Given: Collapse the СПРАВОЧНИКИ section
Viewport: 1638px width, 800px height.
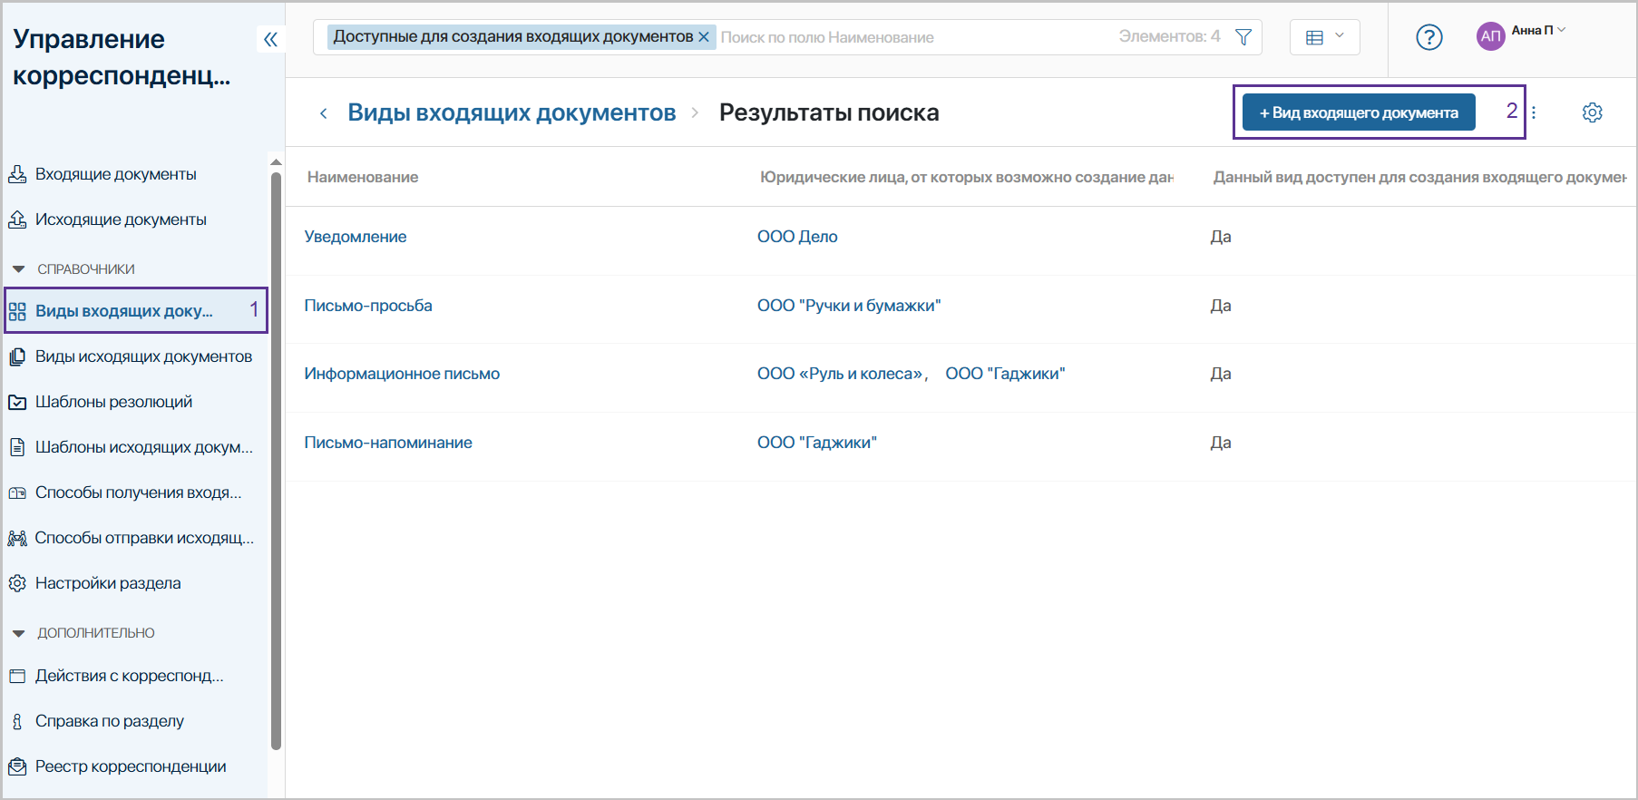Looking at the screenshot, I should (18, 269).
